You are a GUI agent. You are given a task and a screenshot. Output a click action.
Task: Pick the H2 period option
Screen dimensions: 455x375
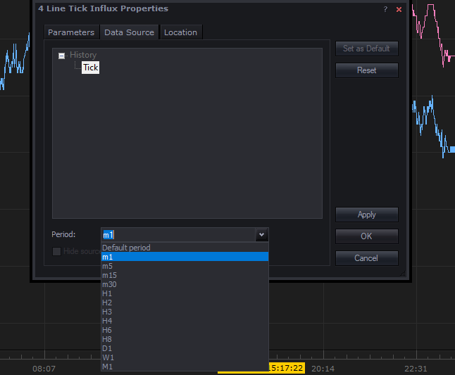click(x=185, y=303)
